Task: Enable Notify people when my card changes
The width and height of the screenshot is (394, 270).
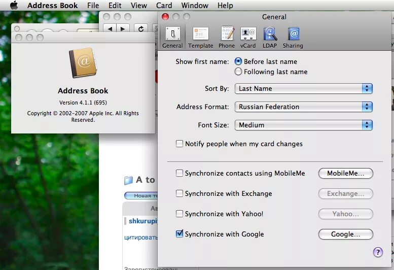Action: [180, 144]
